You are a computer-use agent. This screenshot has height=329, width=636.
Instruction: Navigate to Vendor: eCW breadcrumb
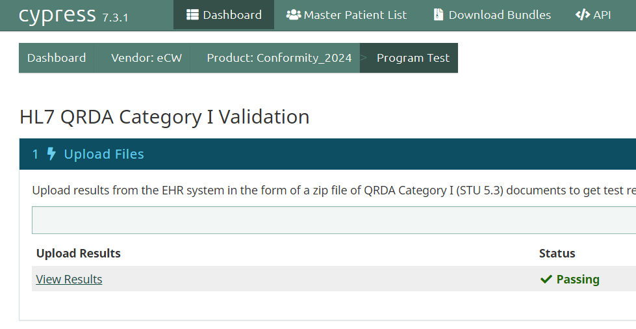tap(146, 58)
